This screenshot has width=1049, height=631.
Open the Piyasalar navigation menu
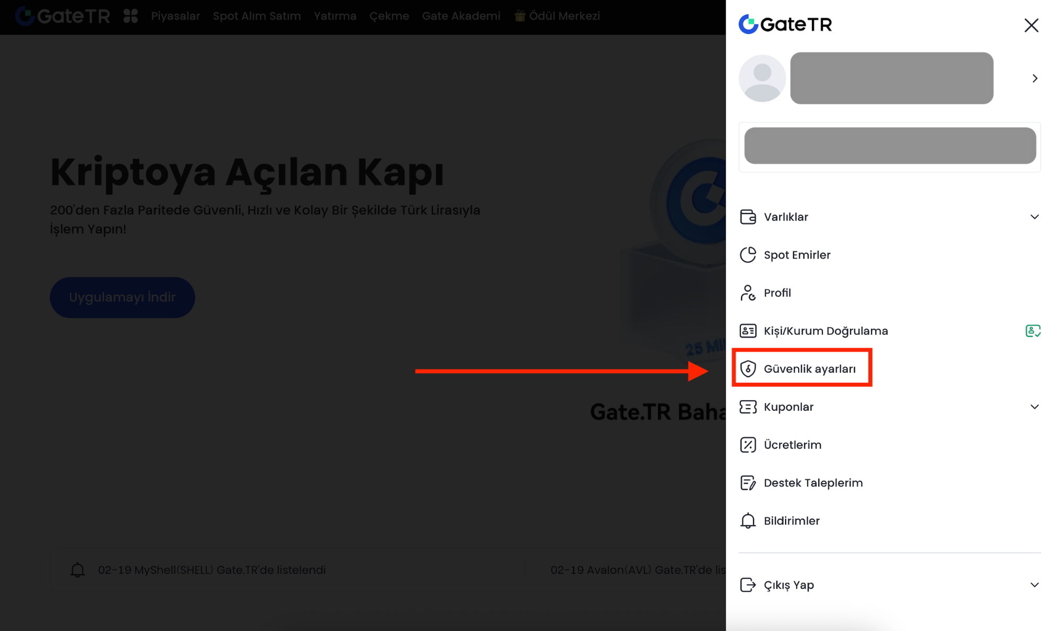[175, 16]
